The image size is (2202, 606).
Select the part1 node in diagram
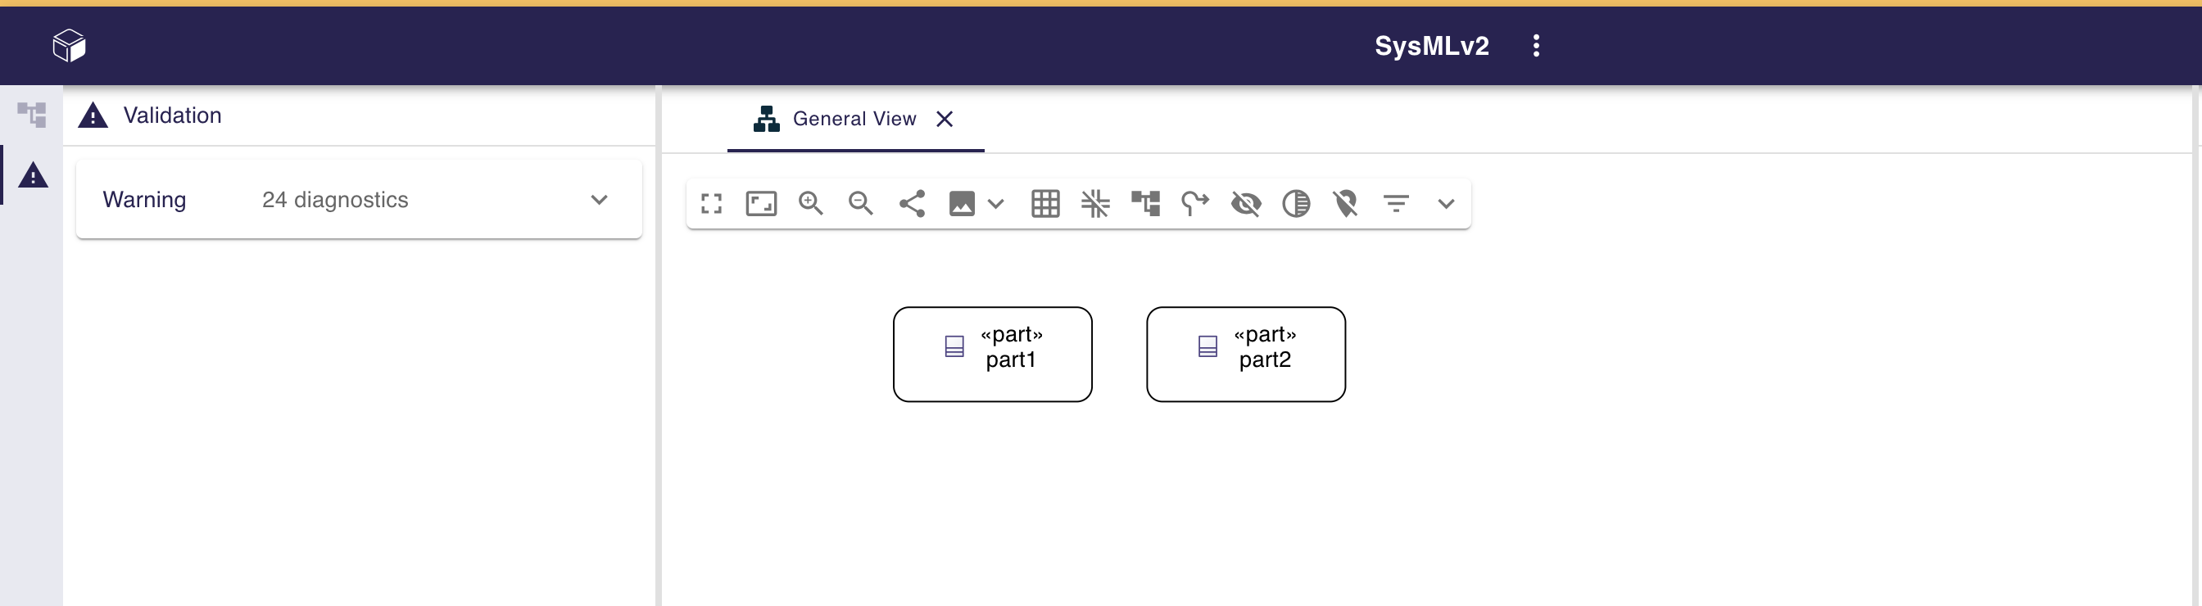992,354
